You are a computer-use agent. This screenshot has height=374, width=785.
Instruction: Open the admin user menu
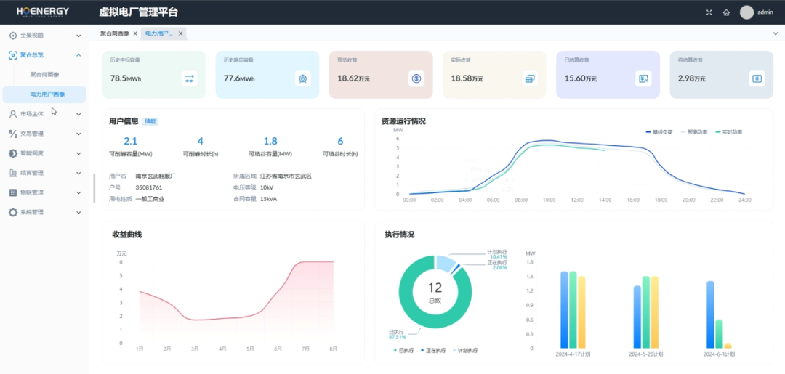click(757, 12)
